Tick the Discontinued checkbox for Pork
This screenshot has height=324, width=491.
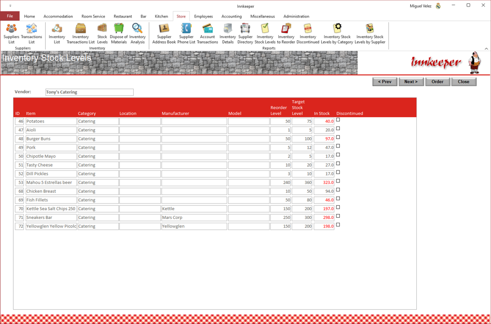click(338, 146)
